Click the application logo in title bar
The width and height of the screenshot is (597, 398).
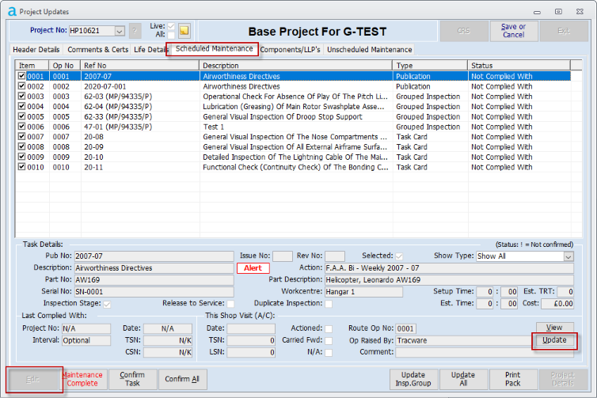tap(12, 12)
